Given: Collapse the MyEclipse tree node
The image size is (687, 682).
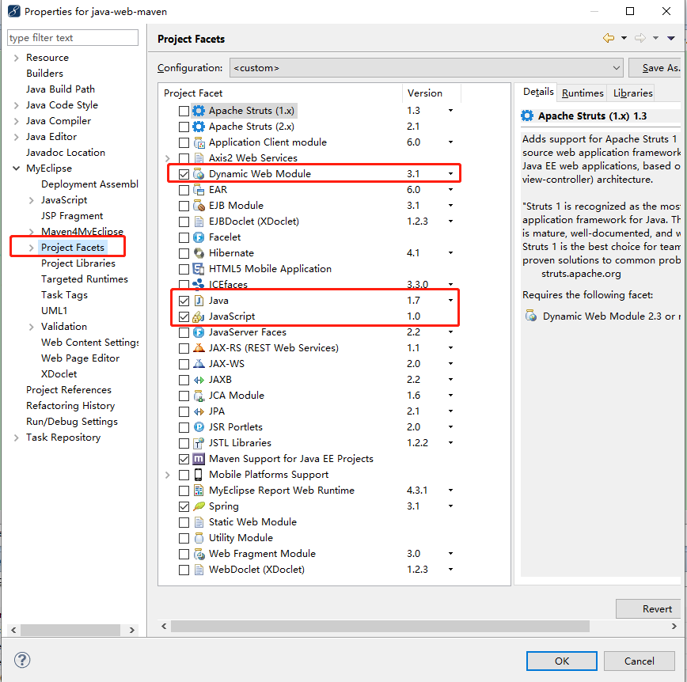Looking at the screenshot, I should point(16,169).
